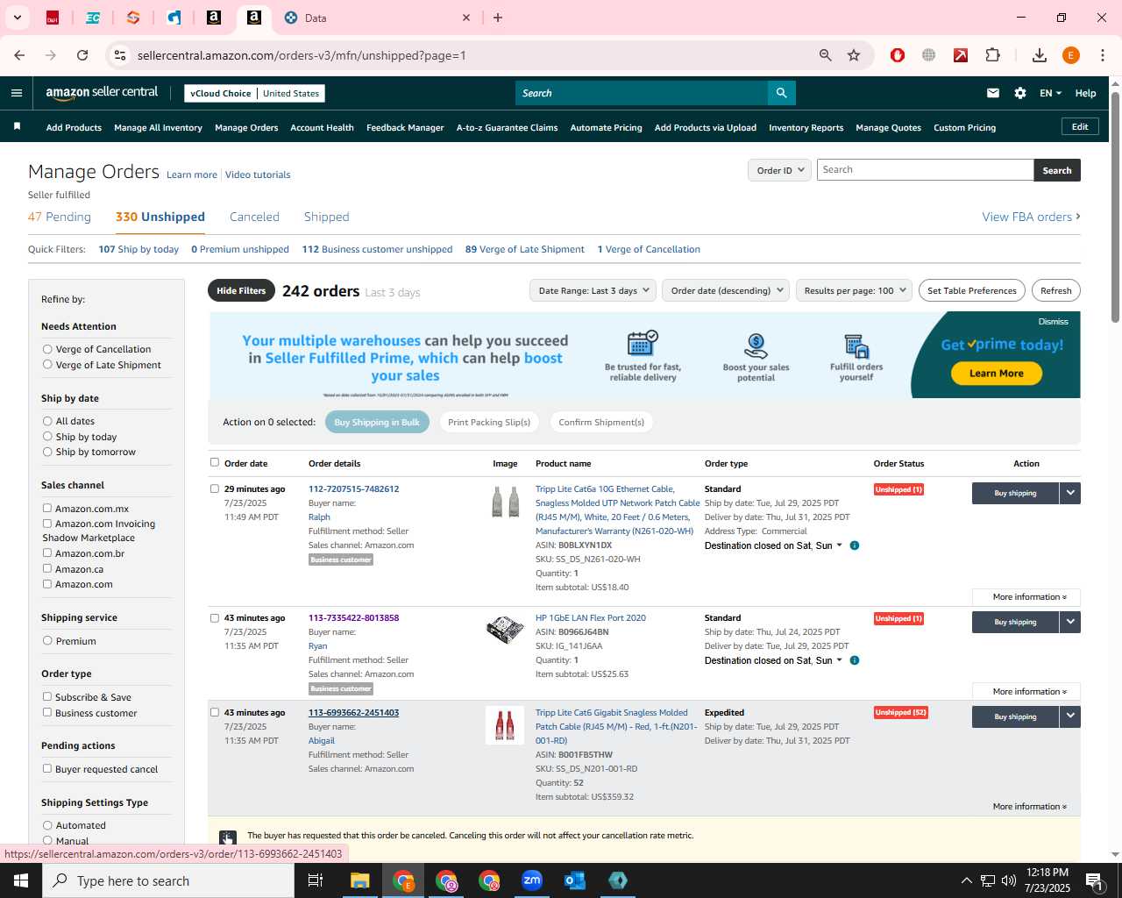Click Learn More on Prime banner
The height and width of the screenshot is (898, 1122).
tap(997, 374)
